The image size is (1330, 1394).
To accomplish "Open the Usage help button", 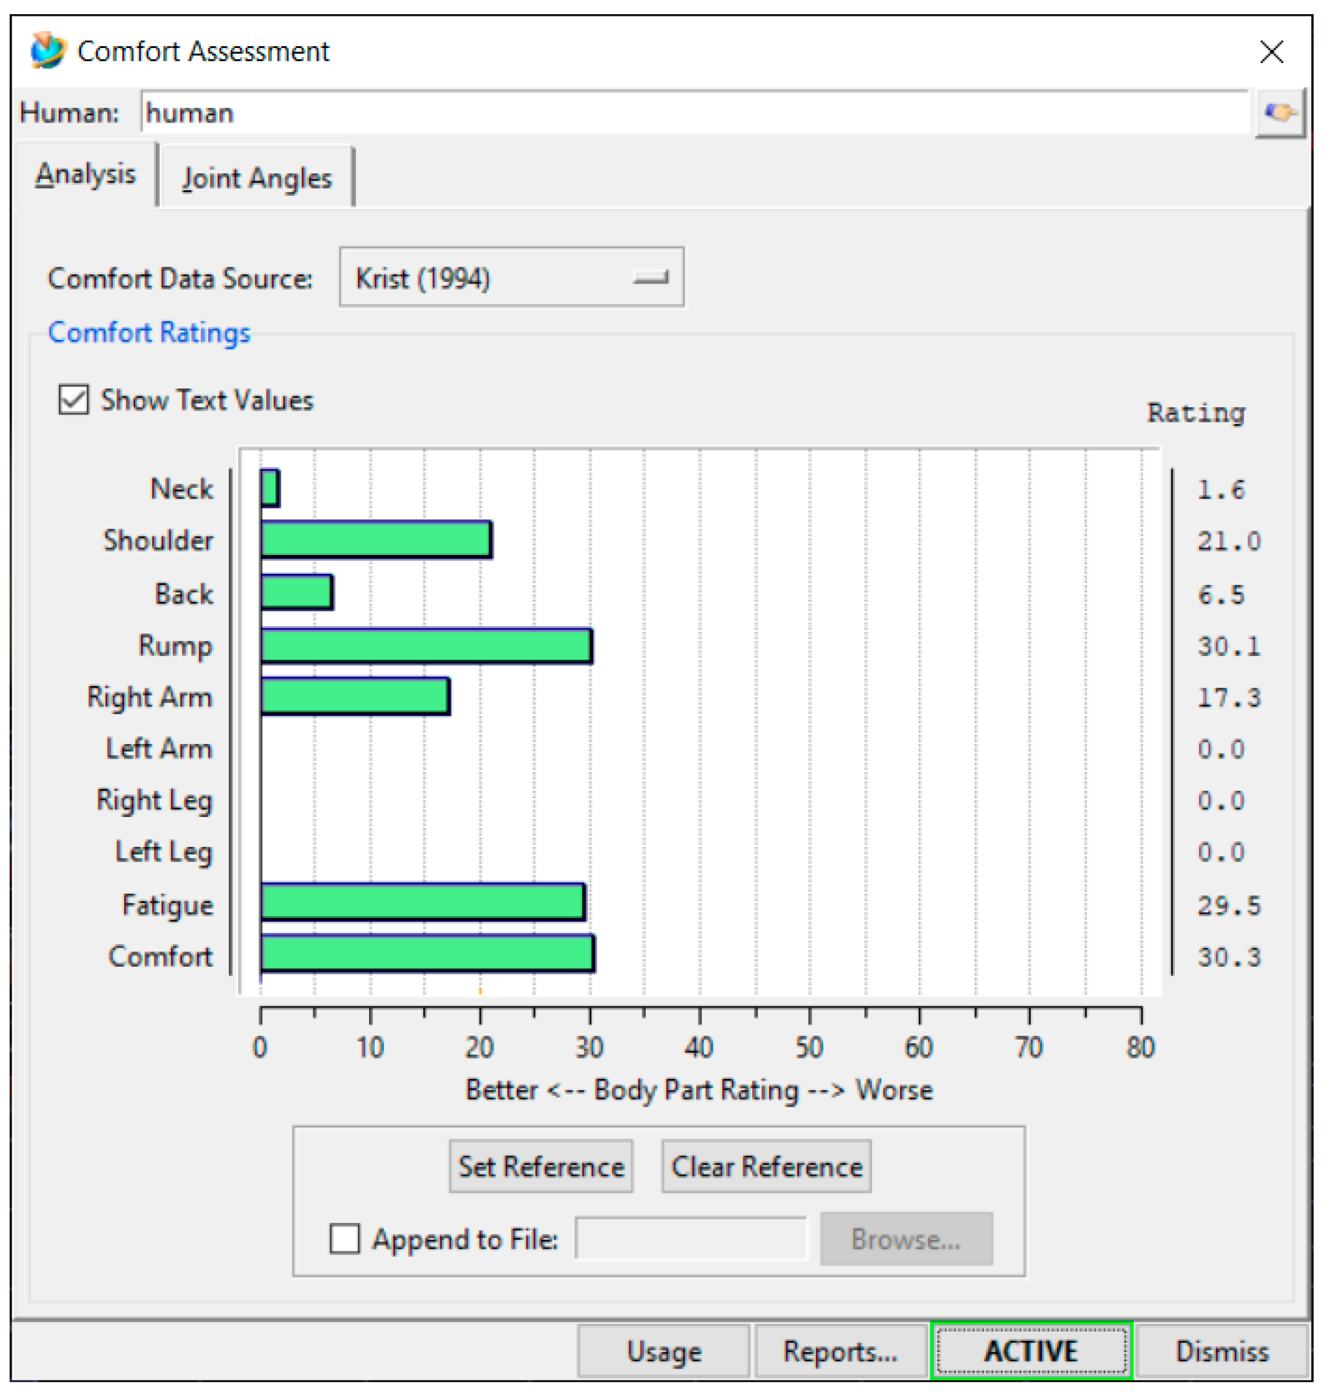I will (x=663, y=1351).
